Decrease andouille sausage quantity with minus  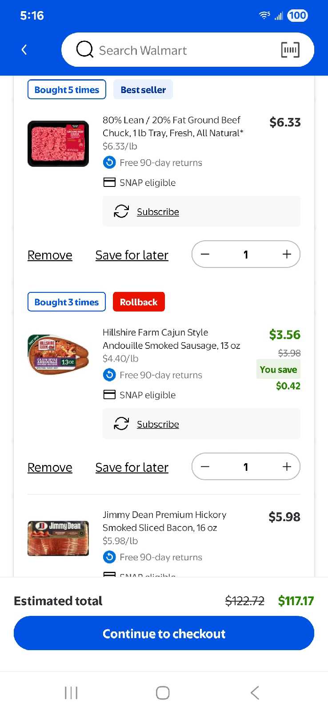[x=205, y=466]
